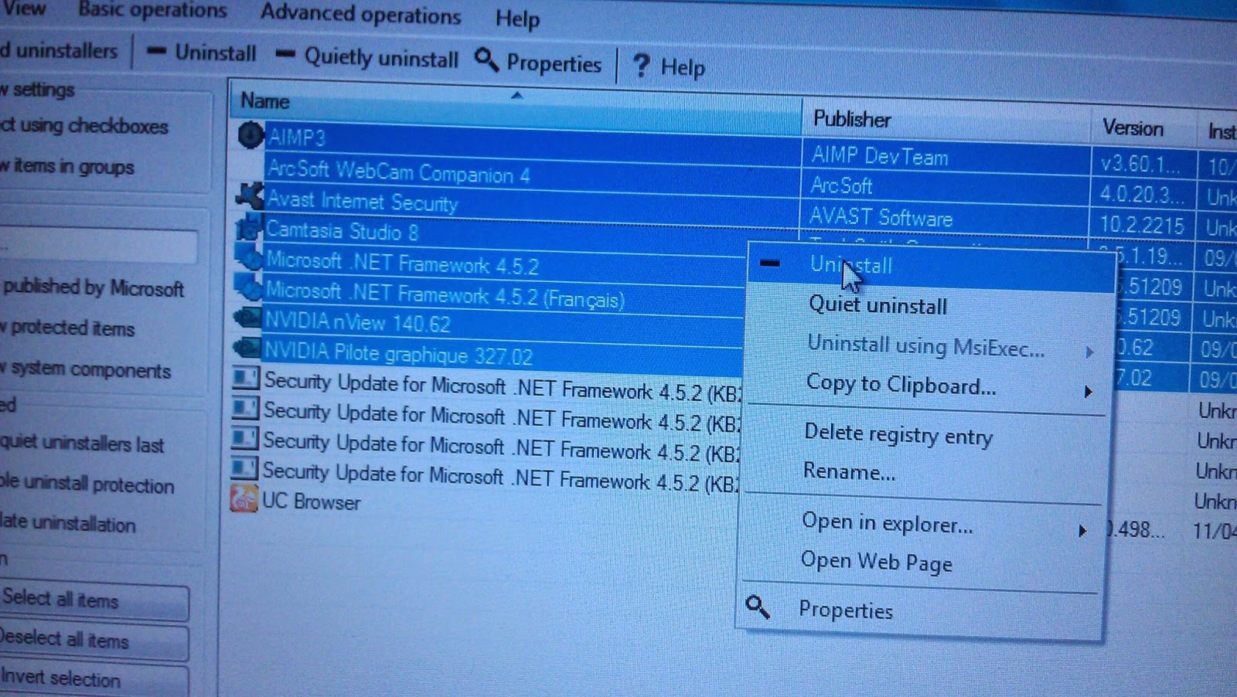Click the .NET Framework 4.5.2 (Français) icon
1237x697 pixels.
[x=247, y=287]
